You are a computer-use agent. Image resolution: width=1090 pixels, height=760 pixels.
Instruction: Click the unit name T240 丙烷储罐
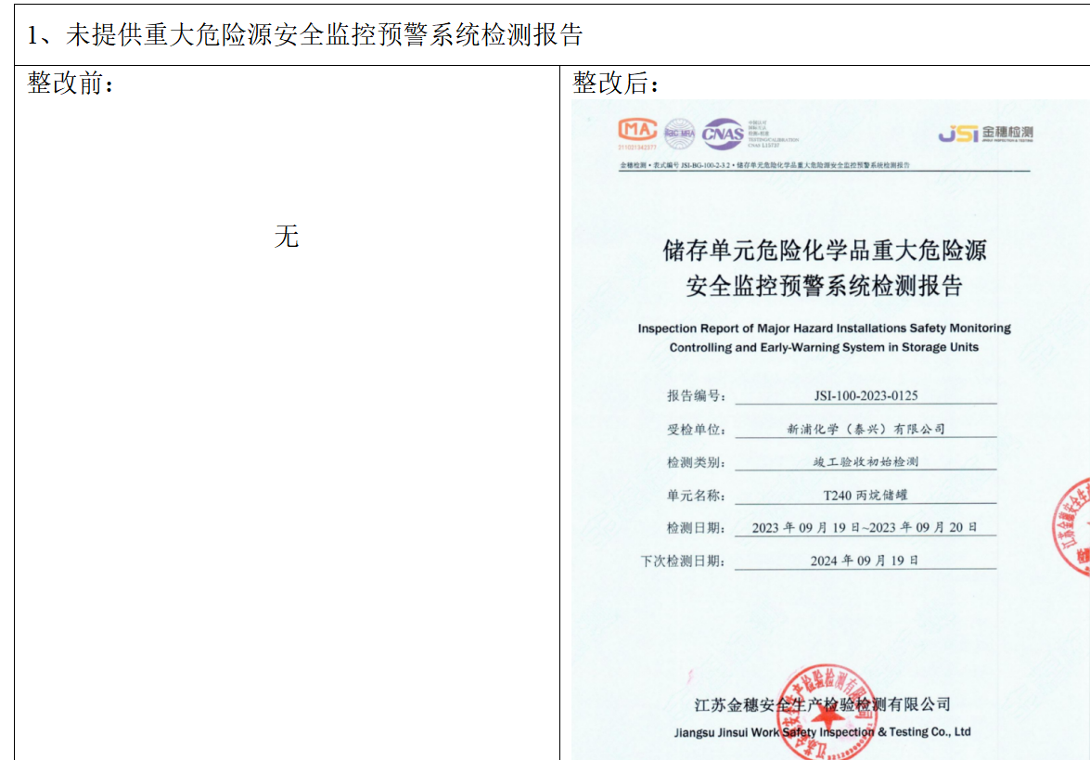(x=866, y=495)
